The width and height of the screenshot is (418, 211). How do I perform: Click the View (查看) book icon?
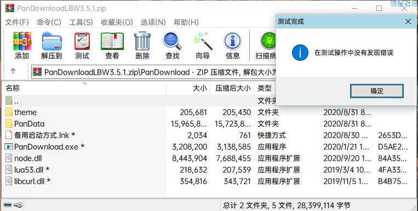(x=112, y=41)
